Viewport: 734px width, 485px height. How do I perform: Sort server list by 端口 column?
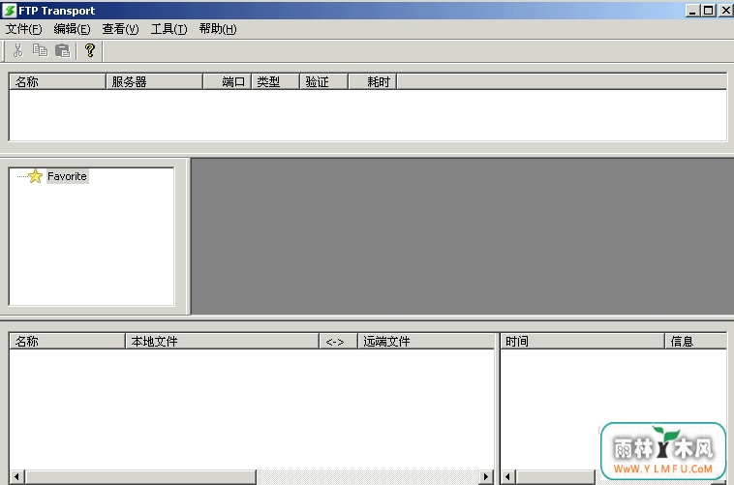pyautogui.click(x=228, y=82)
